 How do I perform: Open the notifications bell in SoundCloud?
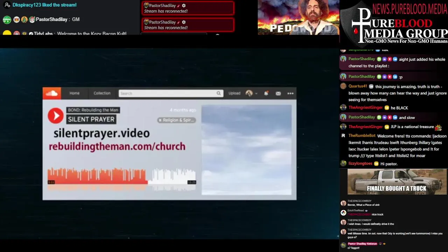click(266, 93)
